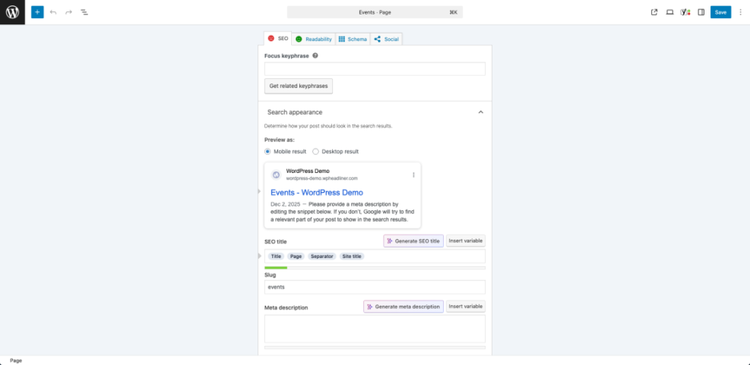Switch to the Social tab
This screenshot has height=365, width=750.
click(386, 39)
